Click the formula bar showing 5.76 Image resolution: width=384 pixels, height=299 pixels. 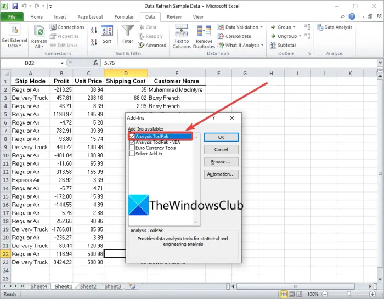coord(239,63)
